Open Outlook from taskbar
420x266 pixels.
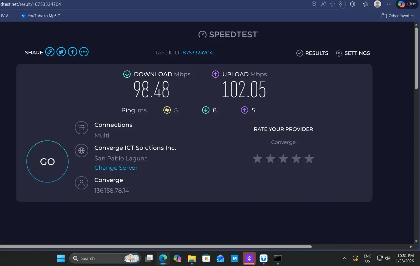[x=220, y=258]
